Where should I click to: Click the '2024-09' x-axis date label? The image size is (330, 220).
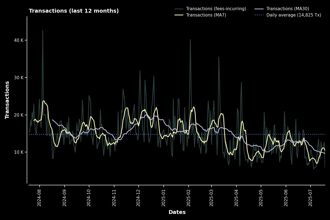(x=64, y=197)
